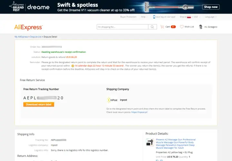The image size is (232, 161).
Task: Go to Dispute List breadcrumb
Action: [x=36, y=37]
